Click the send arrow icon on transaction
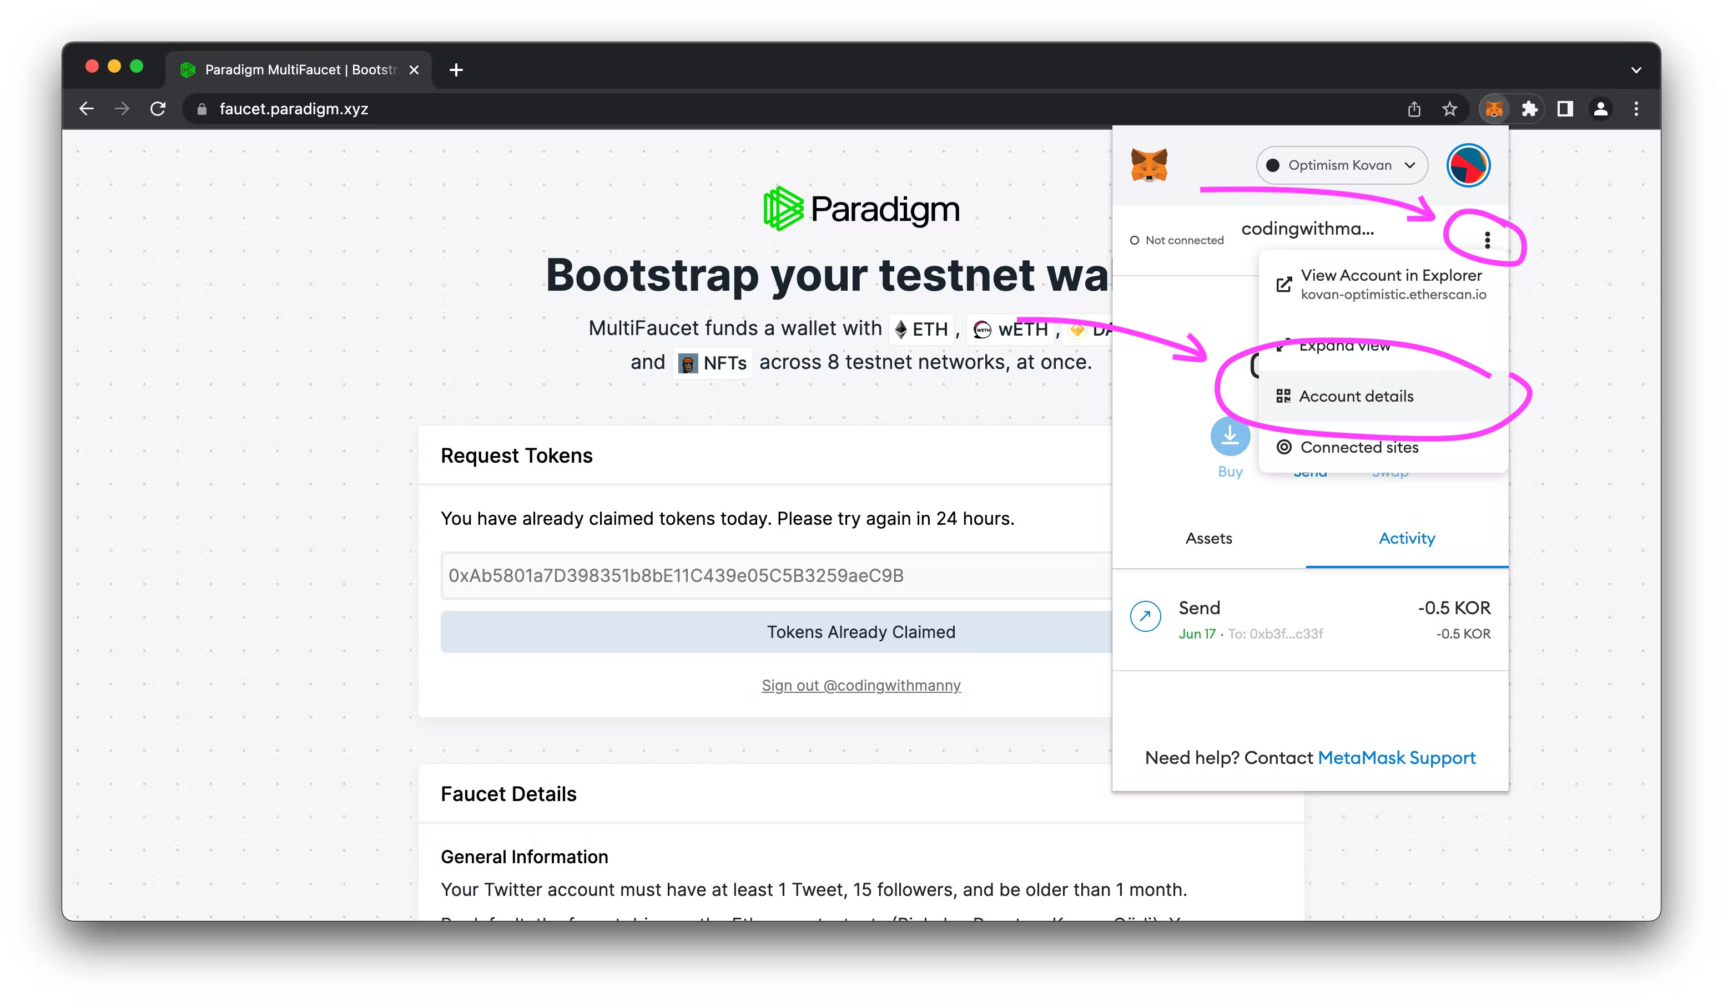The image size is (1723, 1003). pos(1145,616)
